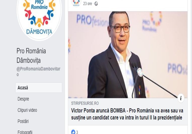The height and width of the screenshot is (134, 192).
Task: Click the small page avatar on the post
Action: [76, 3]
